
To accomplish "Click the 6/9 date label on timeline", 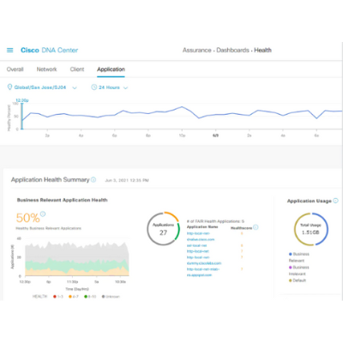I will (215, 135).
